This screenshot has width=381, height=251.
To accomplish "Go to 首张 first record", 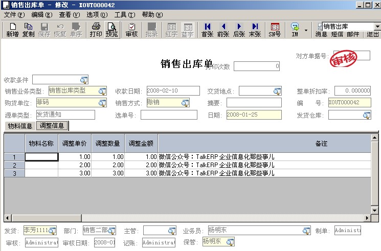I will pyautogui.click(x=208, y=30).
